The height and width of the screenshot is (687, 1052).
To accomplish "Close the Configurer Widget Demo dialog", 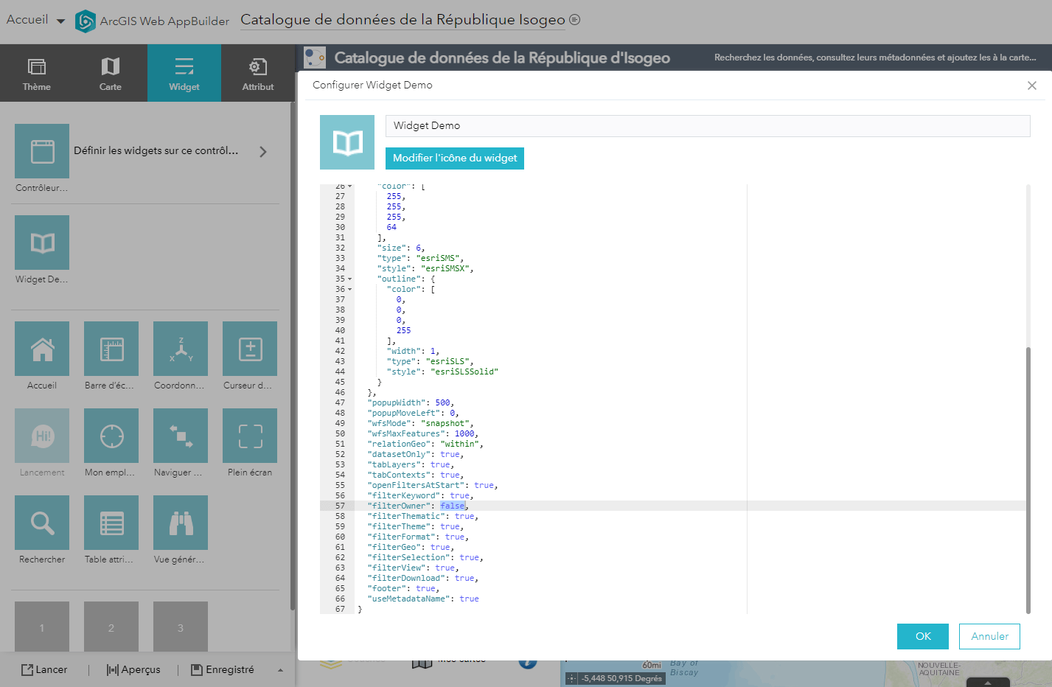I will [x=1032, y=86].
